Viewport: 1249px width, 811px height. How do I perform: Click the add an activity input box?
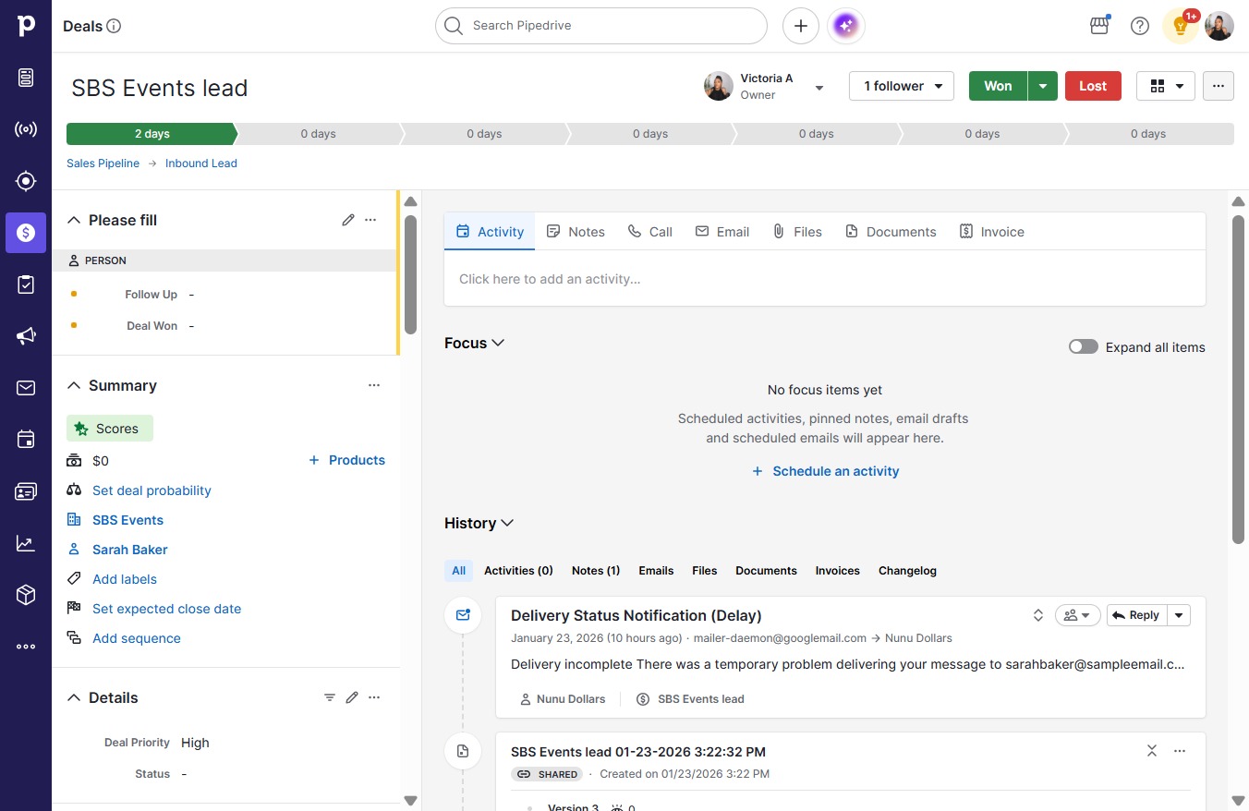tap(825, 279)
